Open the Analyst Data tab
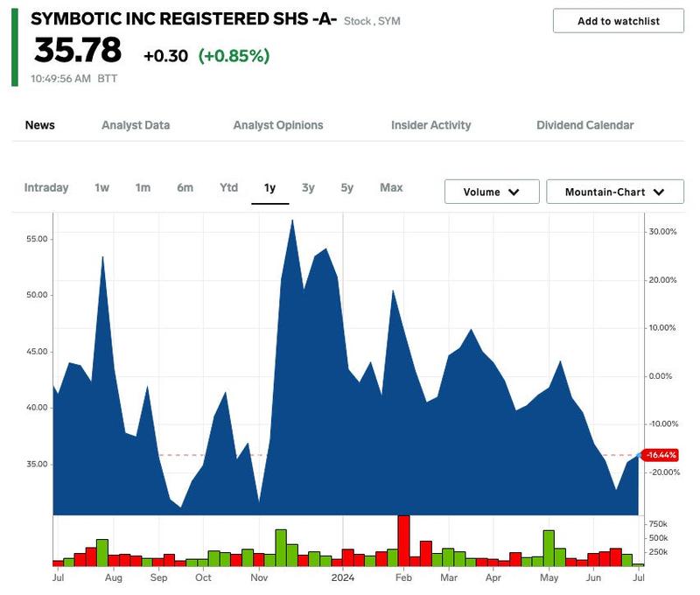Viewport: 700px width, 595px height. coord(136,125)
